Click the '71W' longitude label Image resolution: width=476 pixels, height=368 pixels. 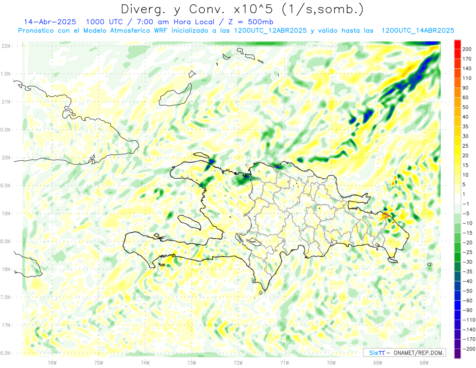pos(284,362)
